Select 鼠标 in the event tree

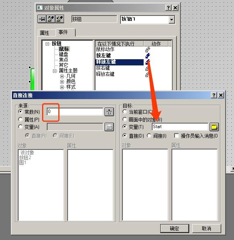click(64, 49)
